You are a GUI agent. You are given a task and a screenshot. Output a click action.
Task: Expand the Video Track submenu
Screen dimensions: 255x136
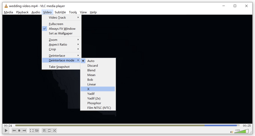[x=62, y=18]
